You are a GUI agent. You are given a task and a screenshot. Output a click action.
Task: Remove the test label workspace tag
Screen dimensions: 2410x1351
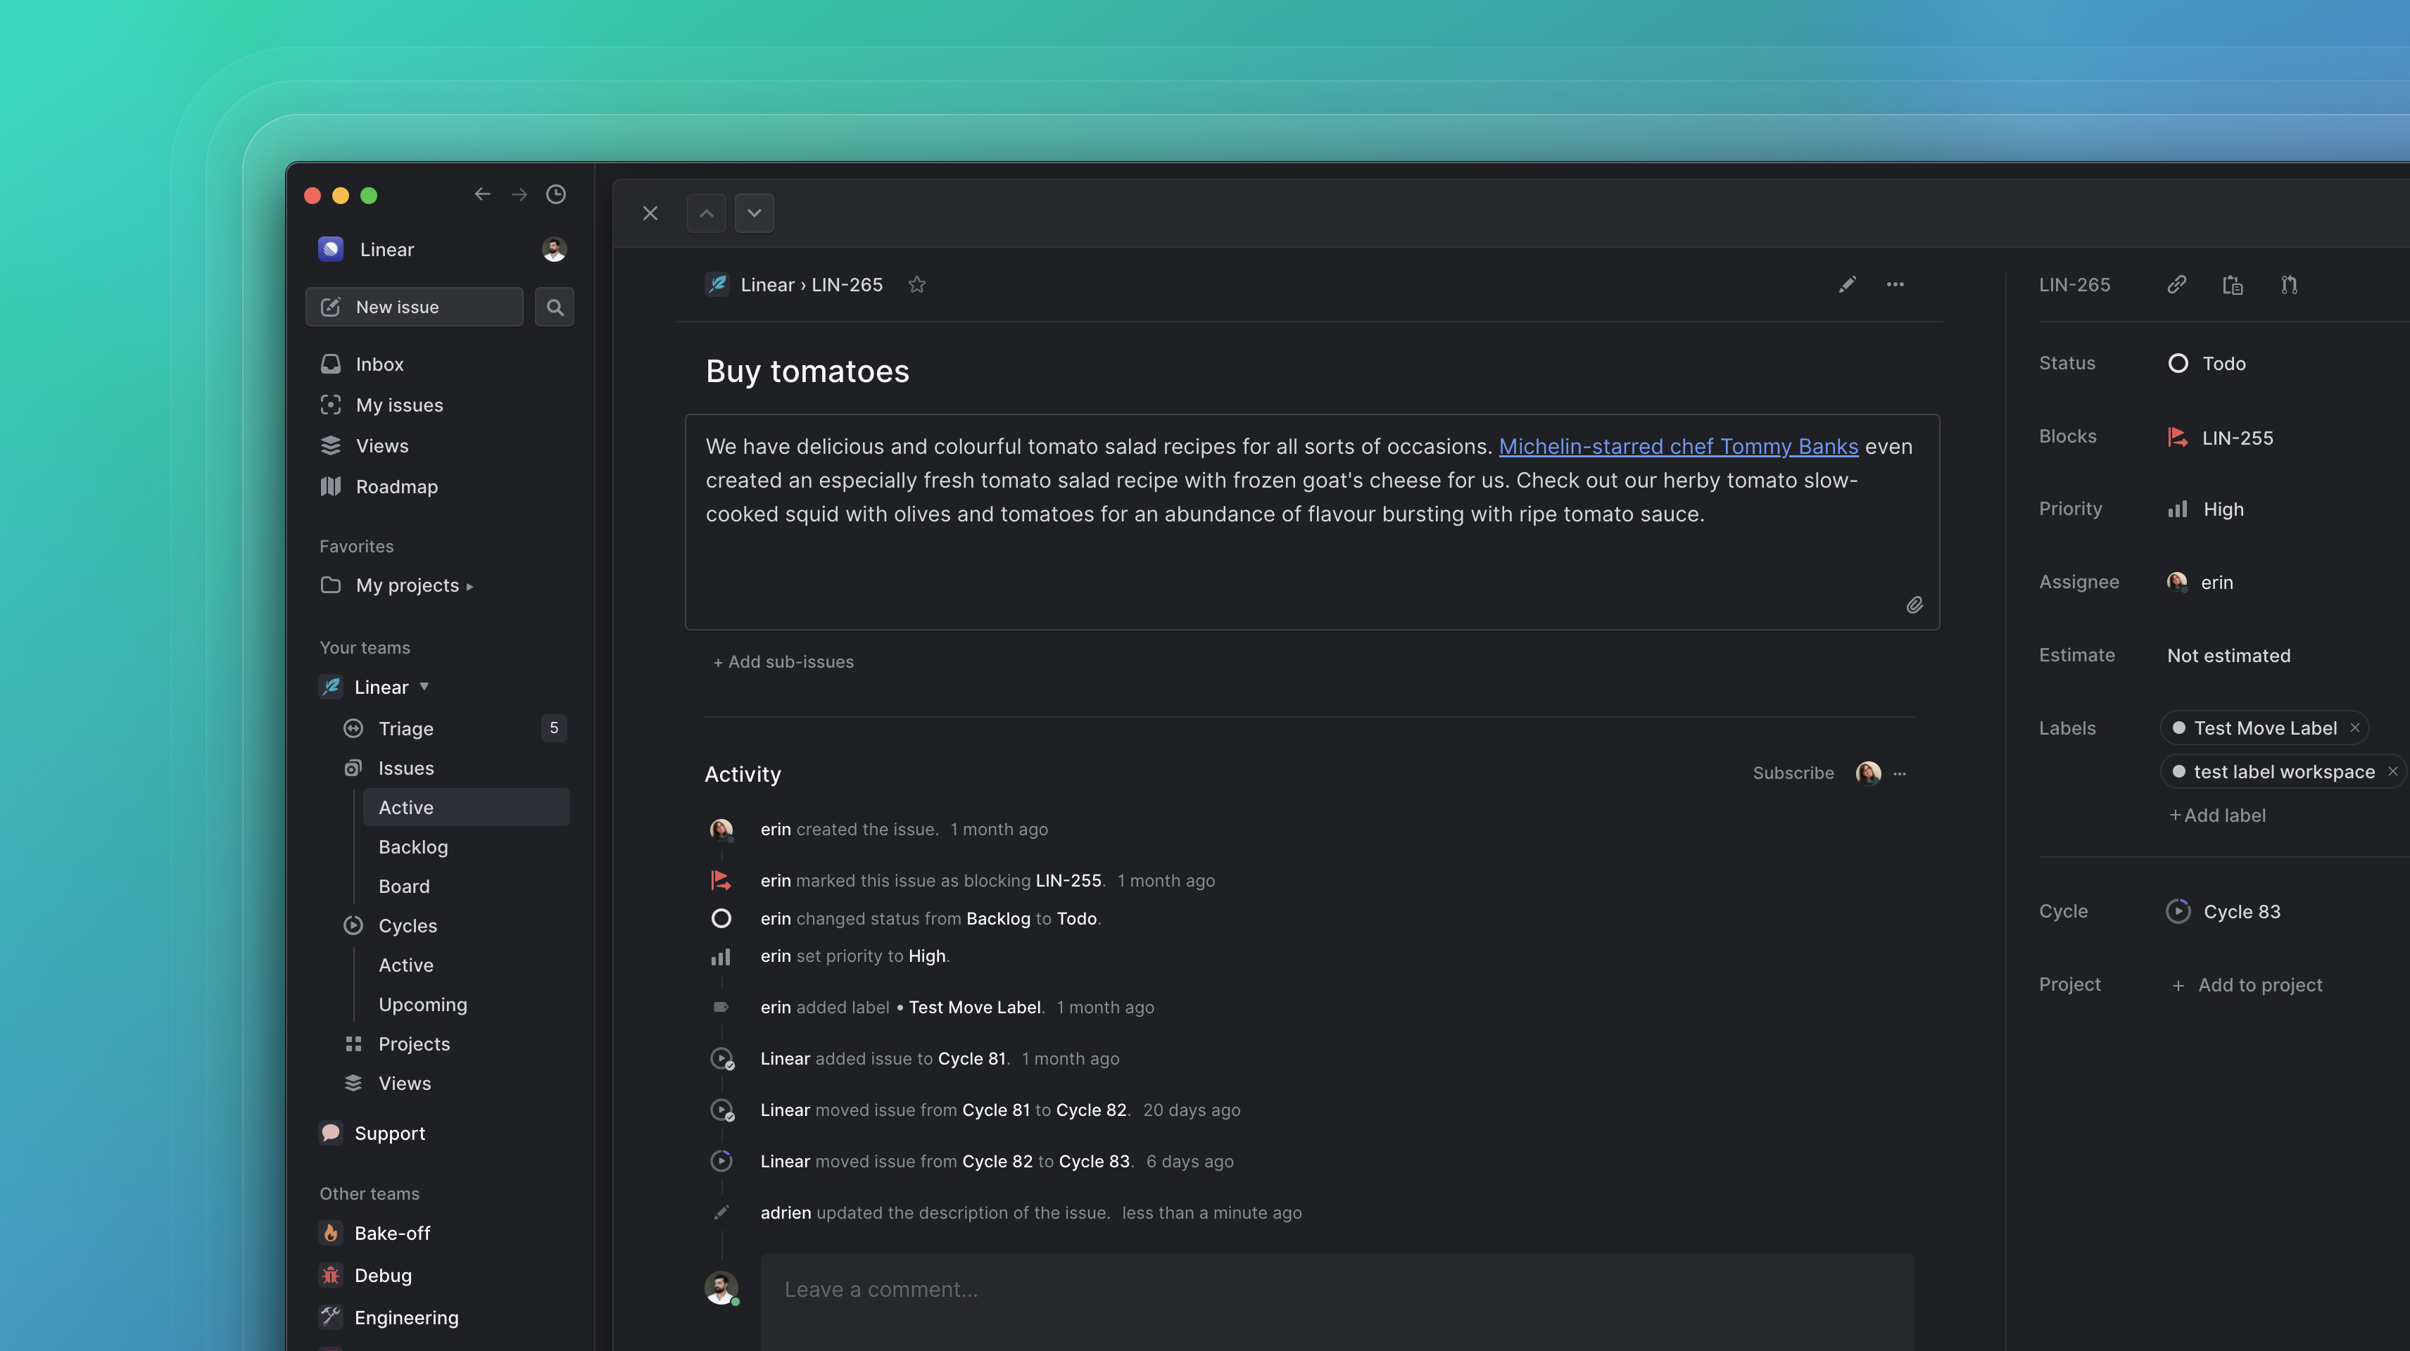coord(2392,772)
